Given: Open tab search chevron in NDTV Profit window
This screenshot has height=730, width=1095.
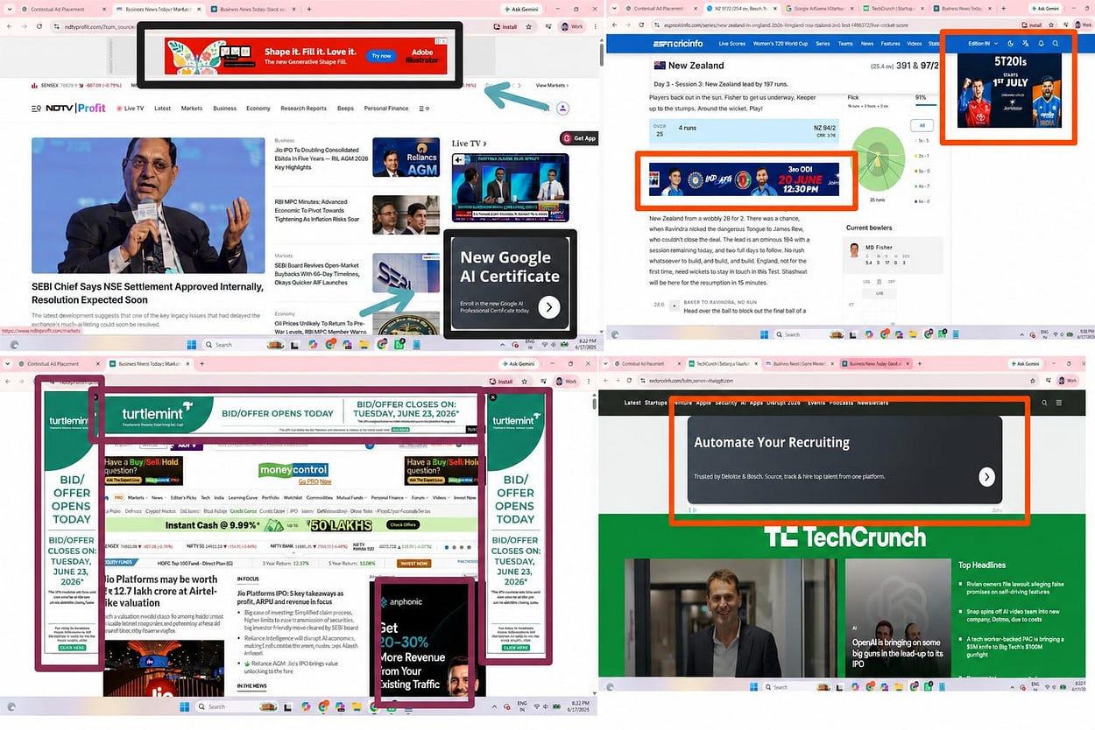Looking at the screenshot, I should click(x=9, y=9).
